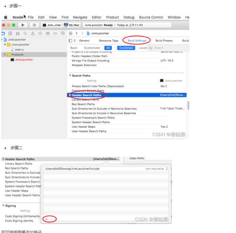This screenshot has width=236, height=233.
Task: Select the red JvmLauncher product
Action: (x=24, y=60)
